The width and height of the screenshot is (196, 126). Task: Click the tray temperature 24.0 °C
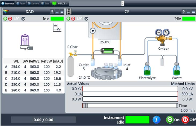click(x=84, y=78)
